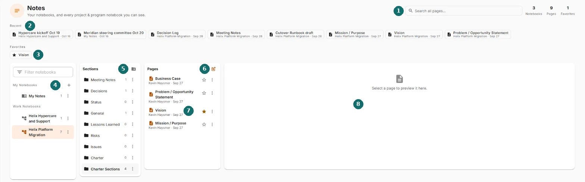Screen dimensions: 585x182
Task: Open options menu for Risks section
Action: [x=132, y=135]
